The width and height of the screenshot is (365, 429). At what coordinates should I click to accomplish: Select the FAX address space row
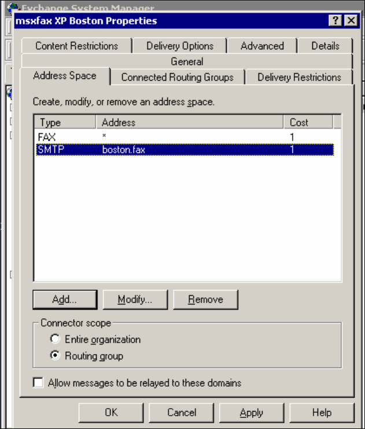pos(185,136)
